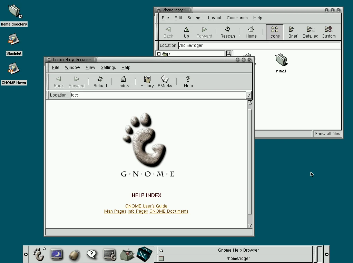353x263 pixels.
Task: Click the Help Browser Location field
Action: click(158, 95)
